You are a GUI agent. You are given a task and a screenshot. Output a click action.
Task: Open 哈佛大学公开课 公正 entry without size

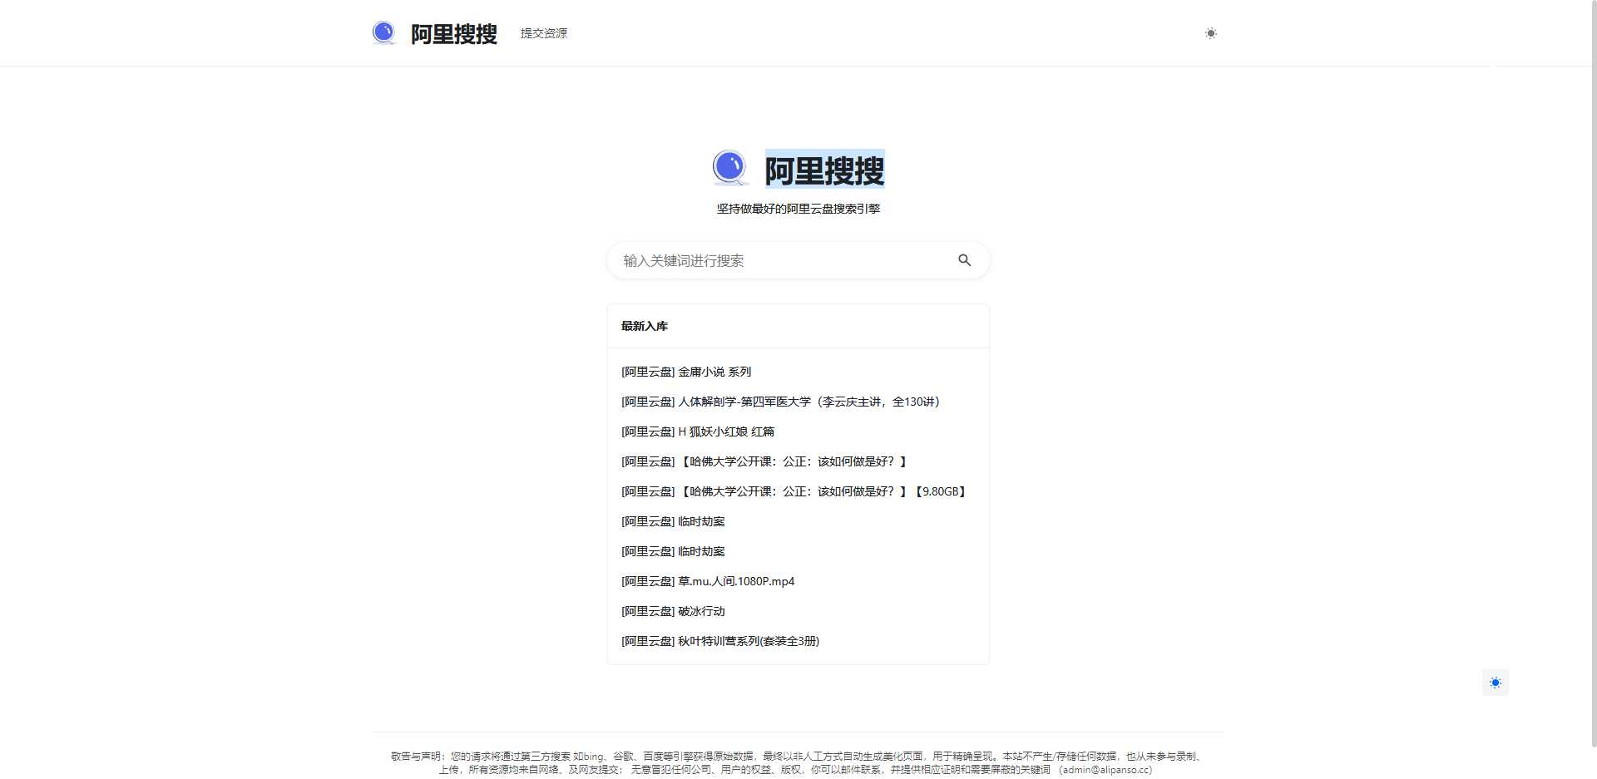pyautogui.click(x=765, y=461)
